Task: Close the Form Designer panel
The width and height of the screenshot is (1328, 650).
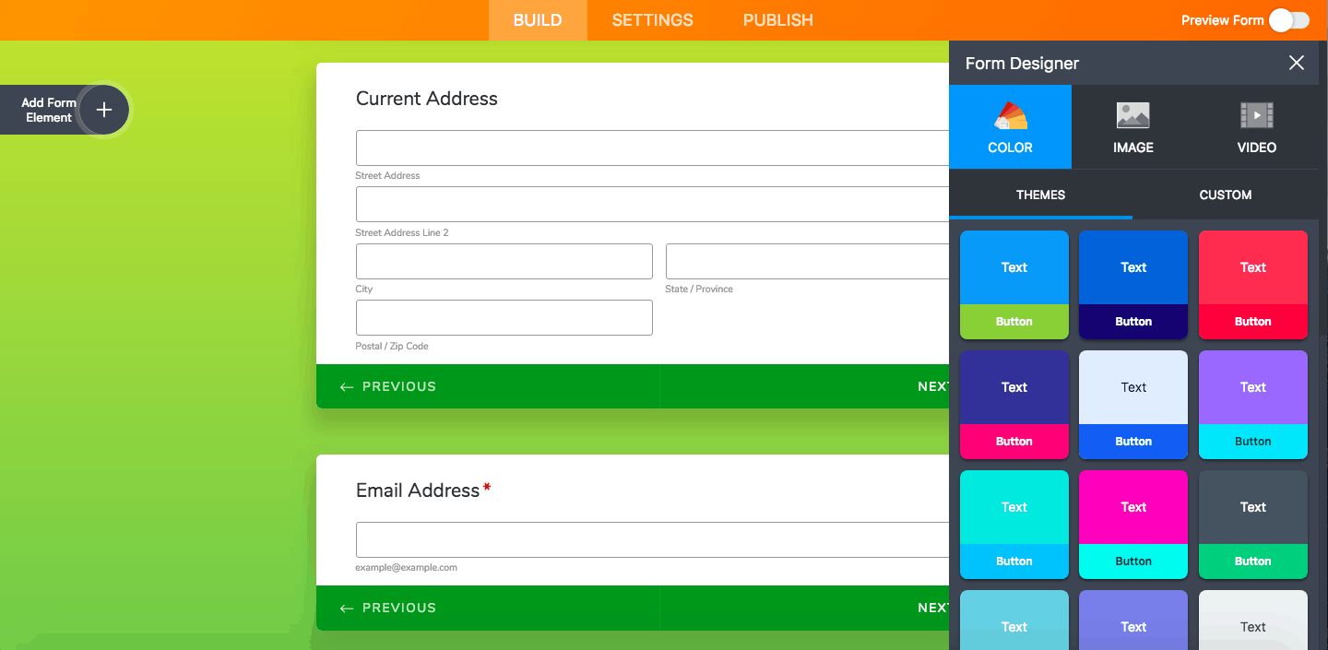Action: pos(1297,63)
